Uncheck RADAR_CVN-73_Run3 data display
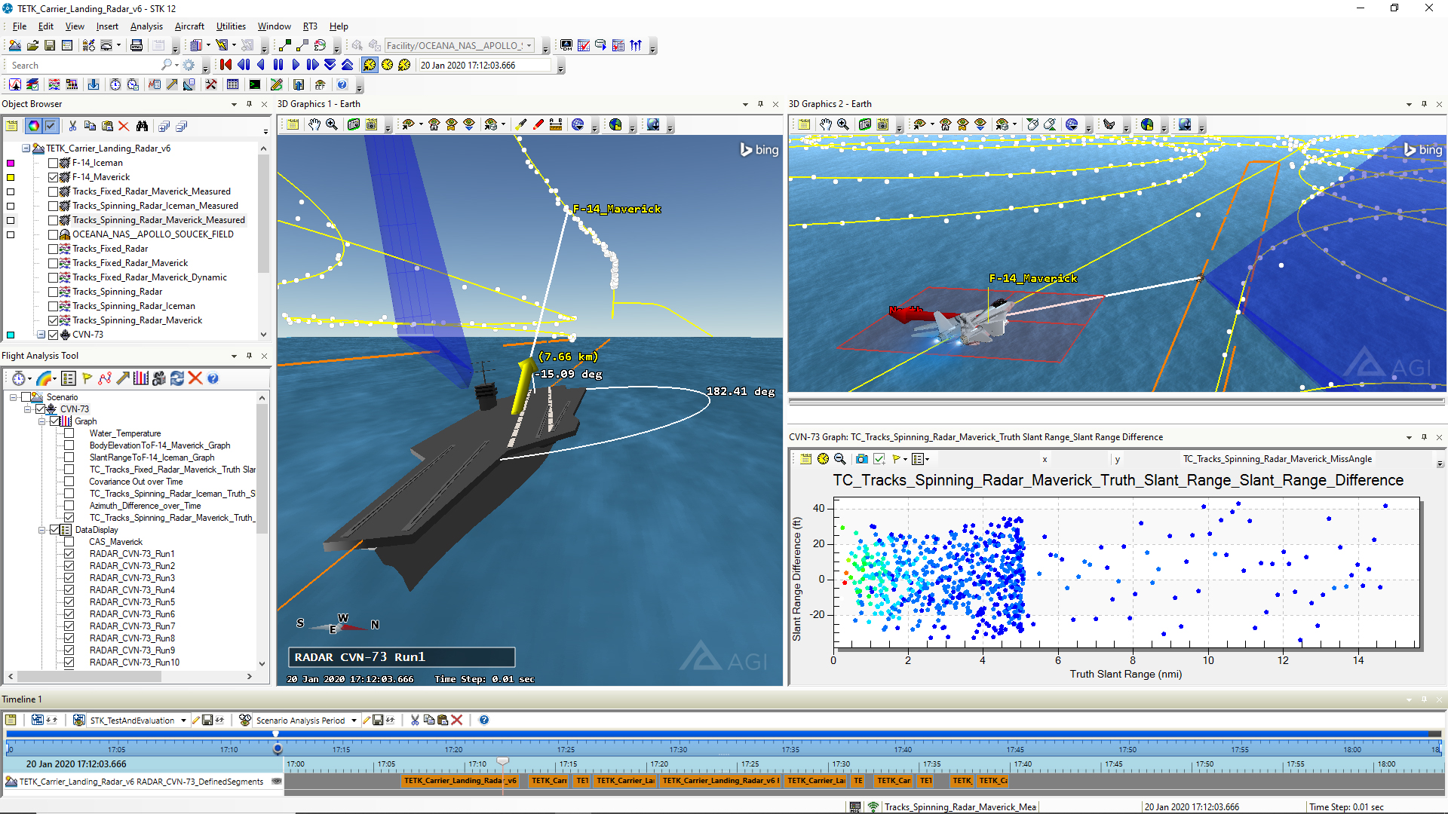The image size is (1448, 814). 69,578
